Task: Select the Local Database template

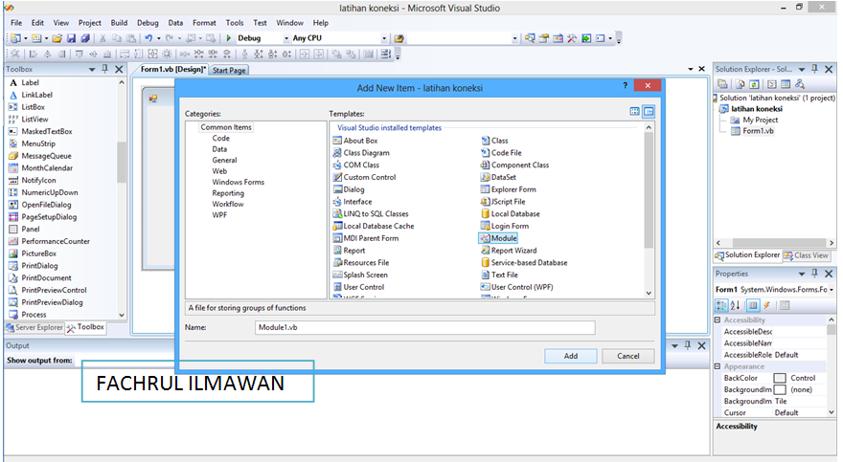Action: point(511,213)
